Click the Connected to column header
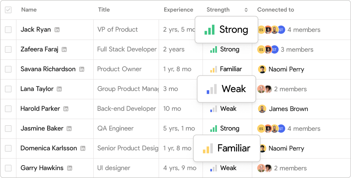 click(x=275, y=10)
